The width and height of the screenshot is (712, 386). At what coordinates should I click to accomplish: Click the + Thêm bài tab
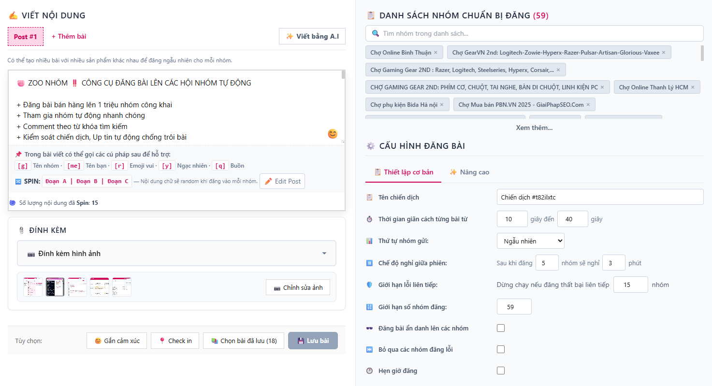[69, 36]
